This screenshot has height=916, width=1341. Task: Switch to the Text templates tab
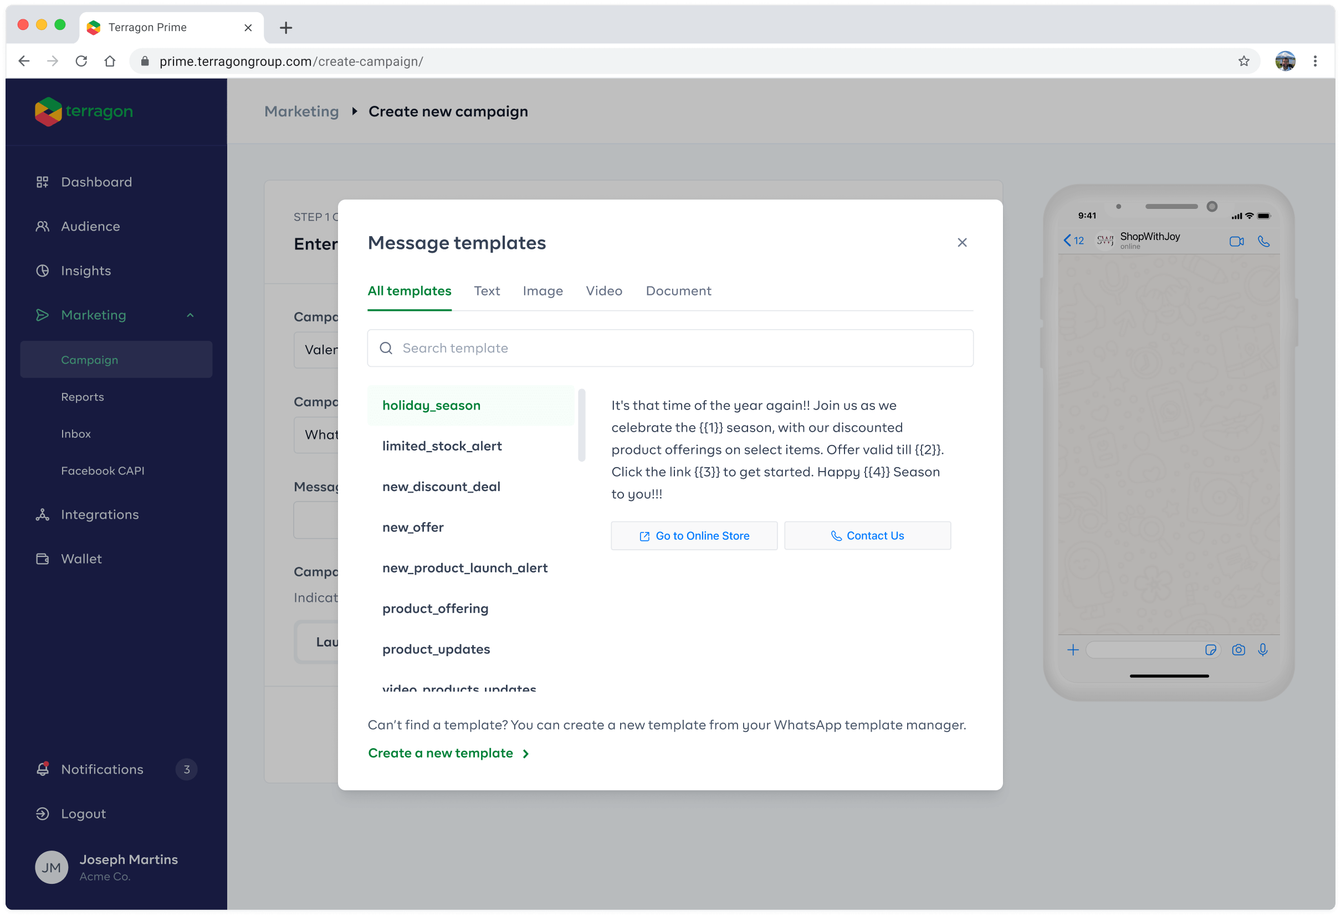tap(487, 291)
